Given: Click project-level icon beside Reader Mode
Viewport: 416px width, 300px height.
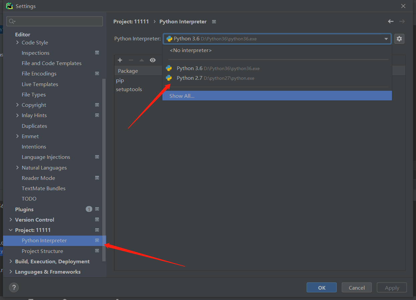Looking at the screenshot, I should coord(97,178).
